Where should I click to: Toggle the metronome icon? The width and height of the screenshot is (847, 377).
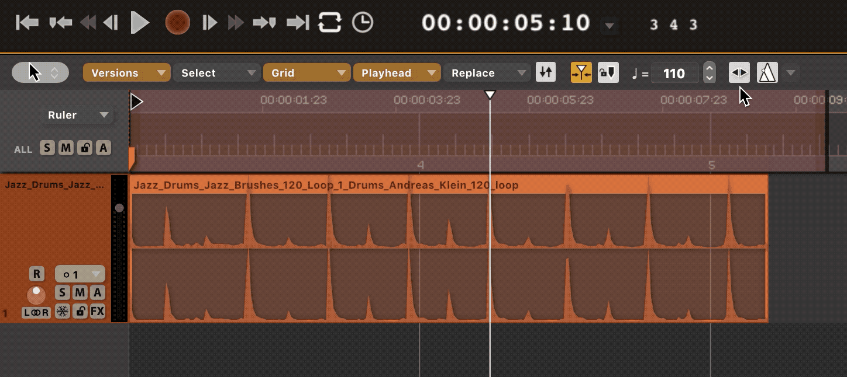pos(767,73)
